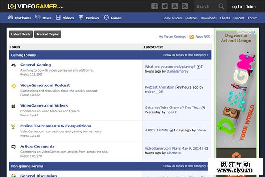Click the yellow Podcast forum icon
The width and height of the screenshot is (265, 177).
[14, 86]
